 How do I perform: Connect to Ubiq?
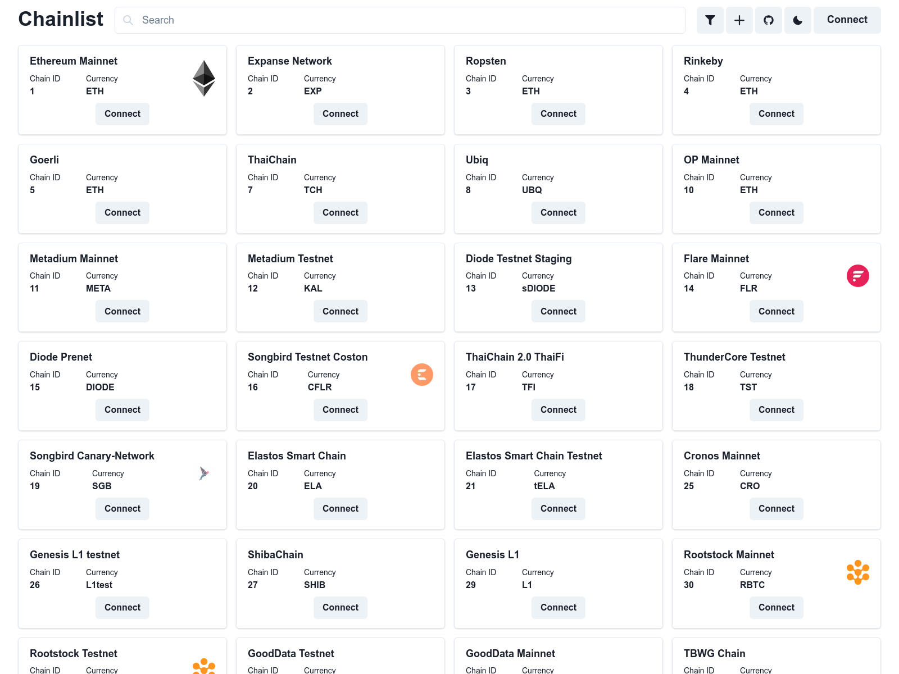tap(559, 213)
